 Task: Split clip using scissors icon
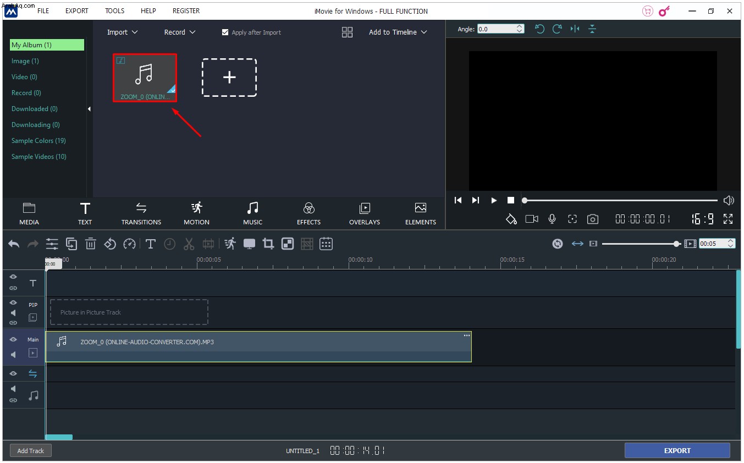(189, 244)
